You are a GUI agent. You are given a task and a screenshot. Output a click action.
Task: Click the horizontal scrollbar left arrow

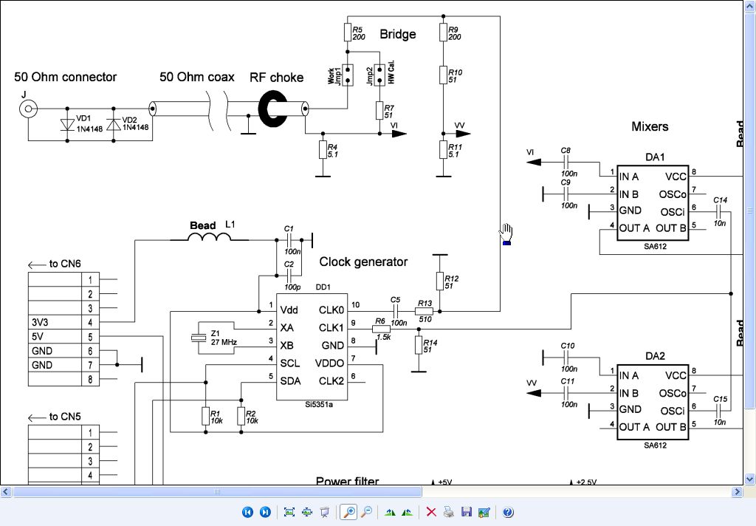(x=7, y=492)
